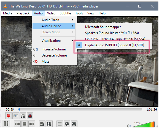
Task: Select Speakers (Sound Blaster ZxR) device
Action: coord(114,33)
